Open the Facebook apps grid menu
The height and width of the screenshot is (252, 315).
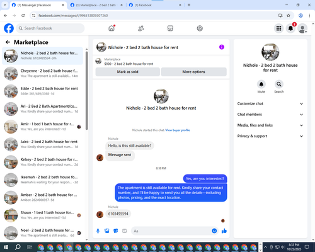278,28
